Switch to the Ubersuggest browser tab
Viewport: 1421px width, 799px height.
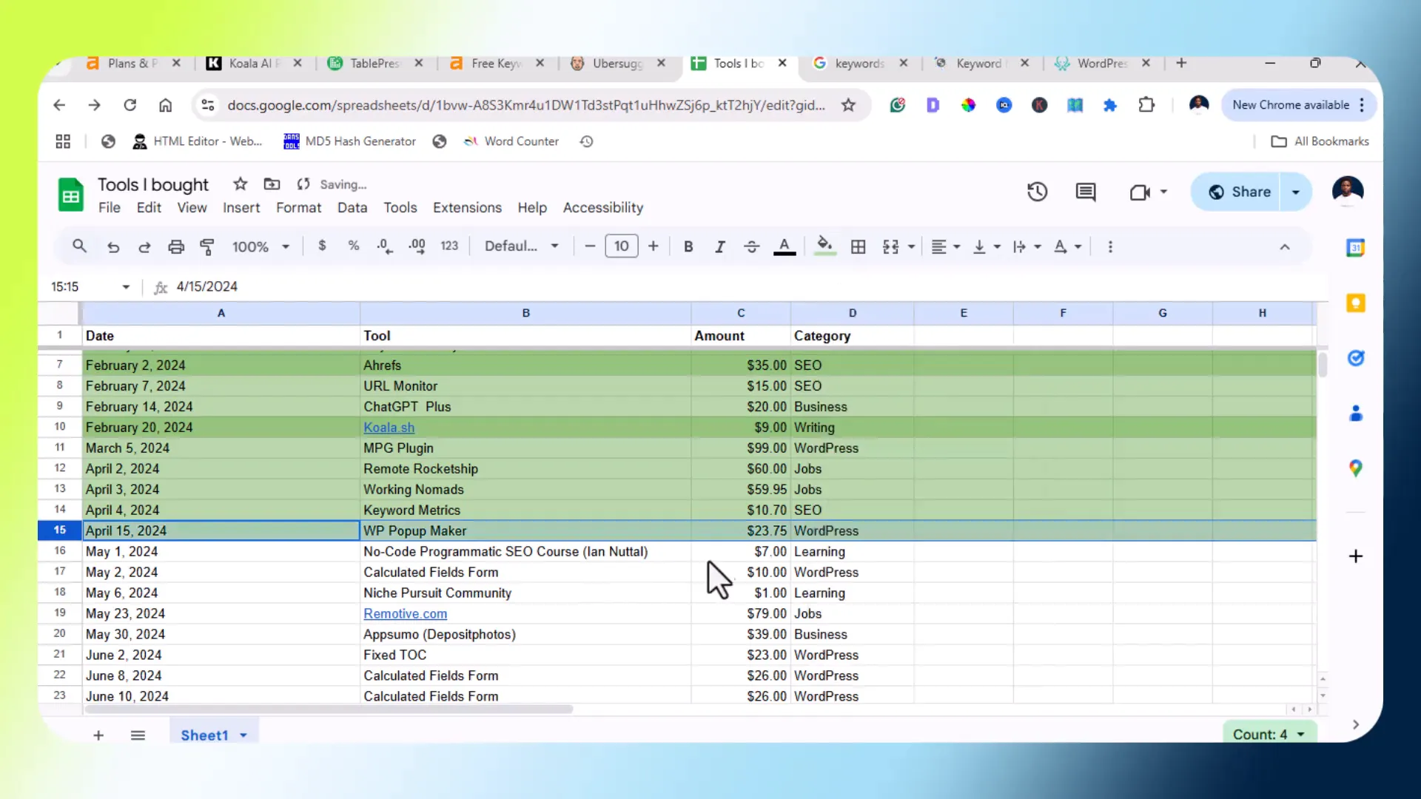point(617,64)
